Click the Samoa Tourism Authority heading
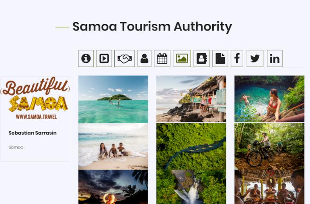The height and width of the screenshot is (204, 310). (152, 27)
